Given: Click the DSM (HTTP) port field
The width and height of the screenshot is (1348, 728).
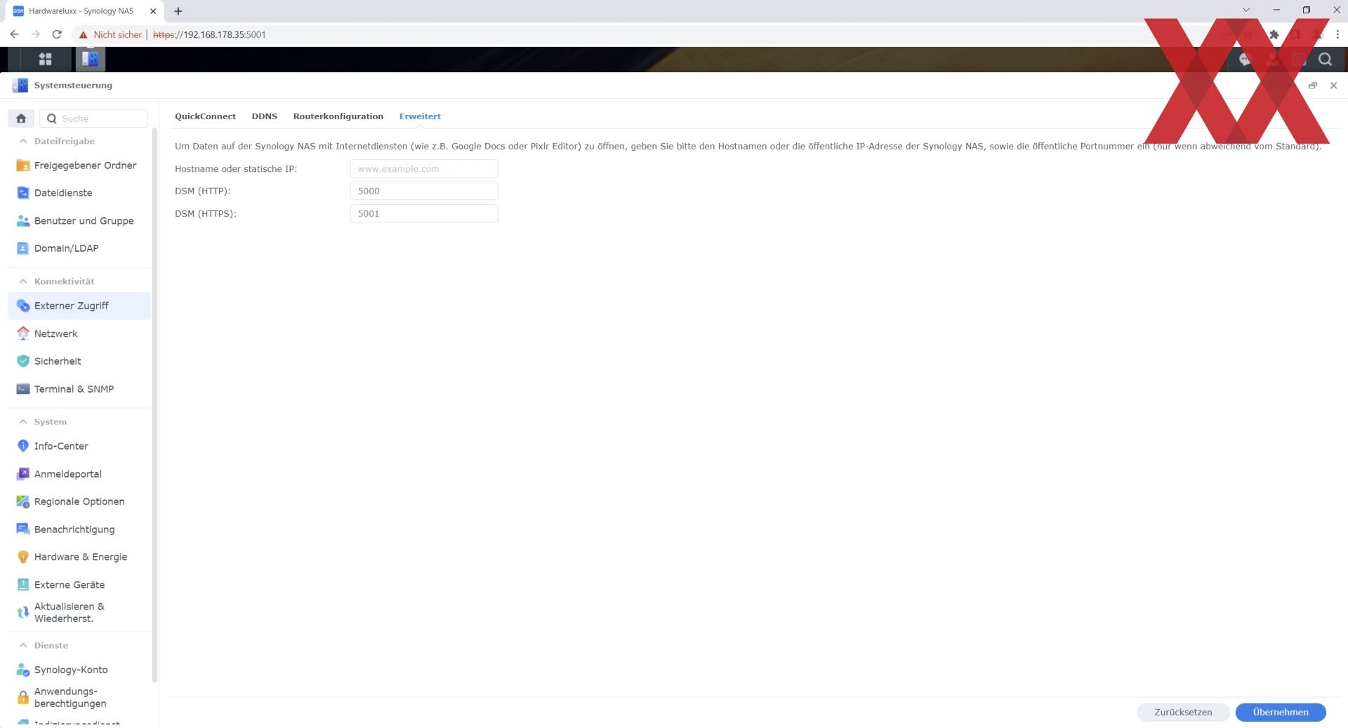Looking at the screenshot, I should (x=424, y=191).
